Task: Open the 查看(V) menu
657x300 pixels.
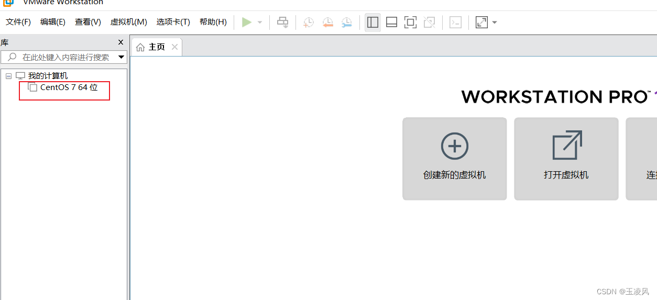Action: 88,22
